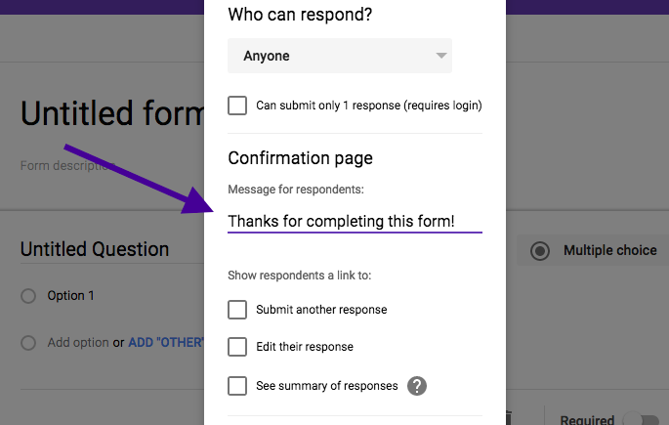
Task: Click the ADD "OTHER" link
Action: pyautogui.click(x=166, y=342)
